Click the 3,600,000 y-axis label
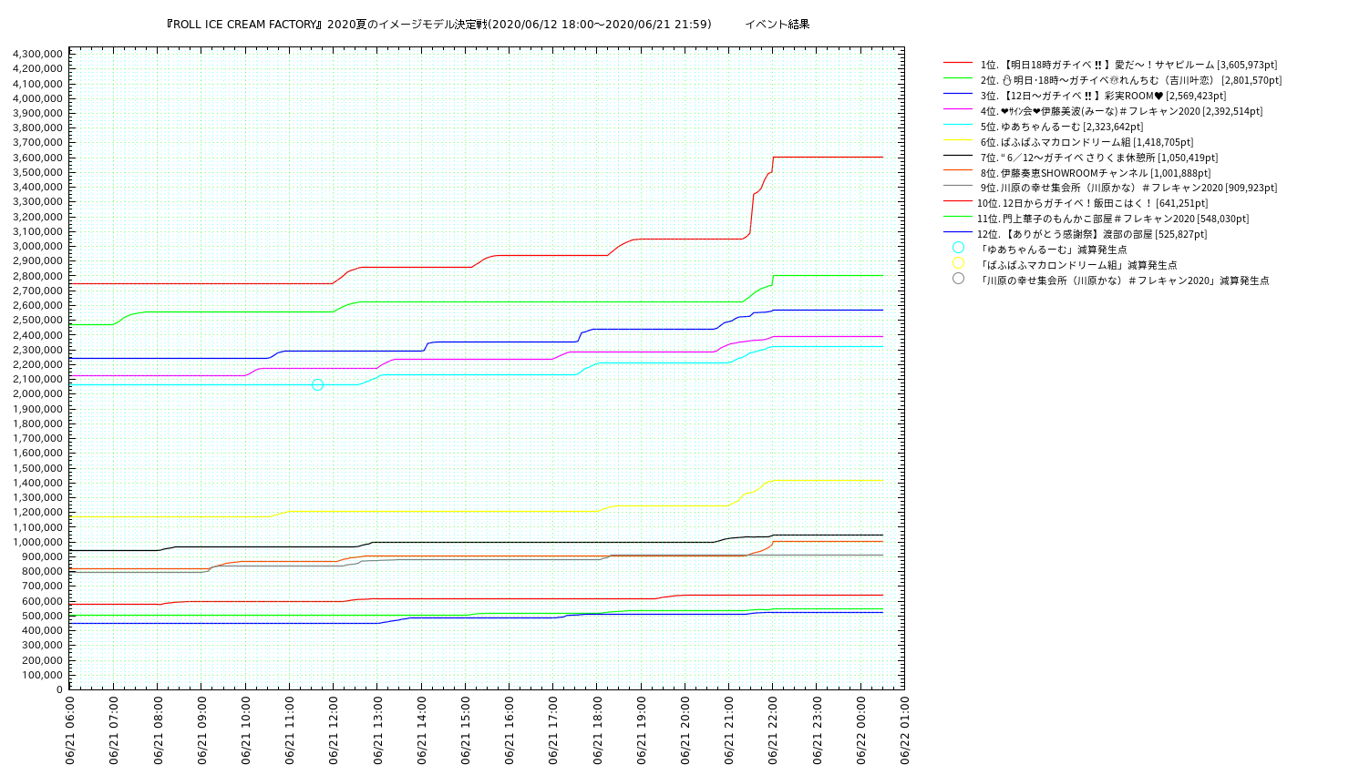The width and height of the screenshot is (1349, 765). [37, 158]
